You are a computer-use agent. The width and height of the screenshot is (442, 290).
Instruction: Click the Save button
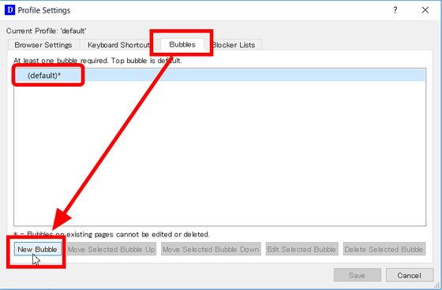click(357, 275)
